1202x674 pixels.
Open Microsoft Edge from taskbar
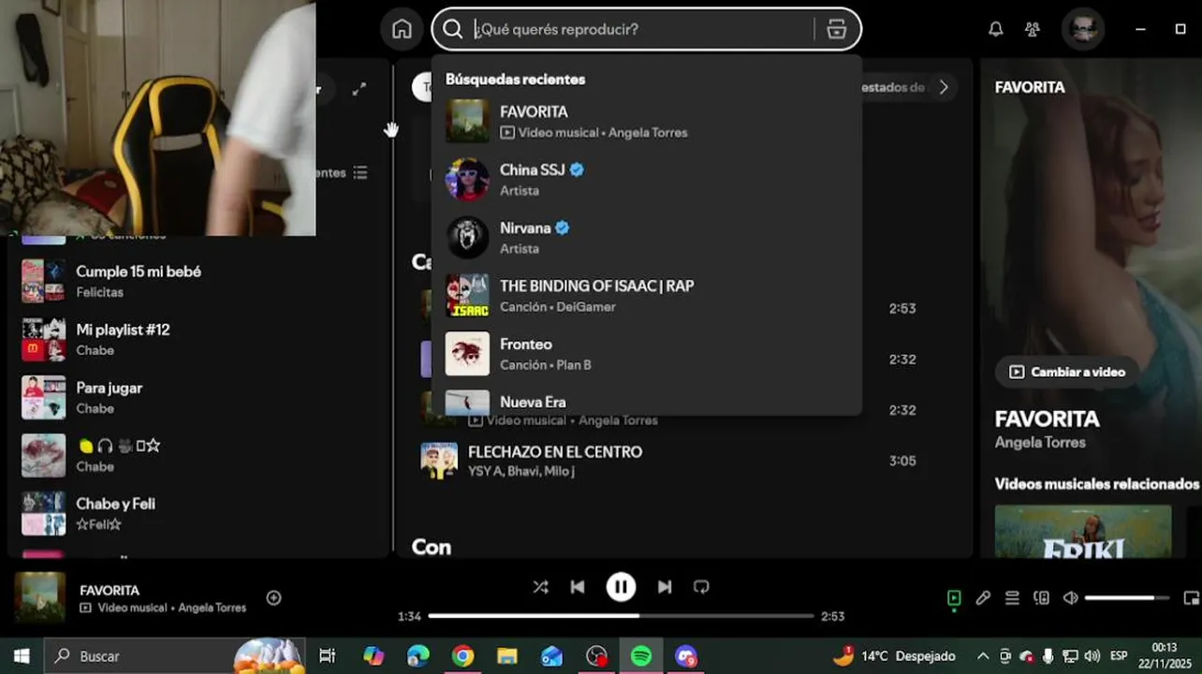tap(418, 656)
